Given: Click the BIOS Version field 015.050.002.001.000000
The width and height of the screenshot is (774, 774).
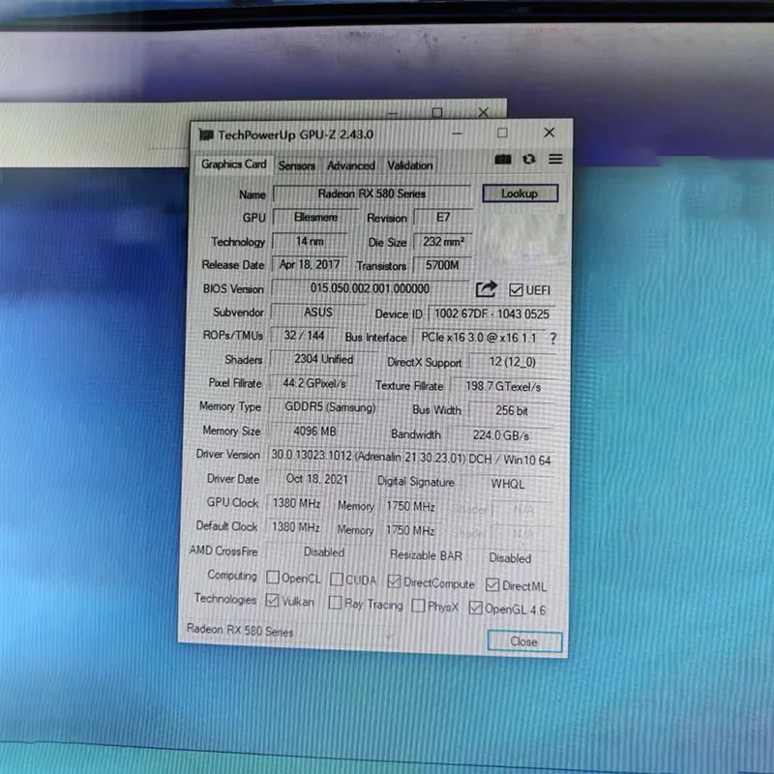Looking at the screenshot, I should click(370, 288).
